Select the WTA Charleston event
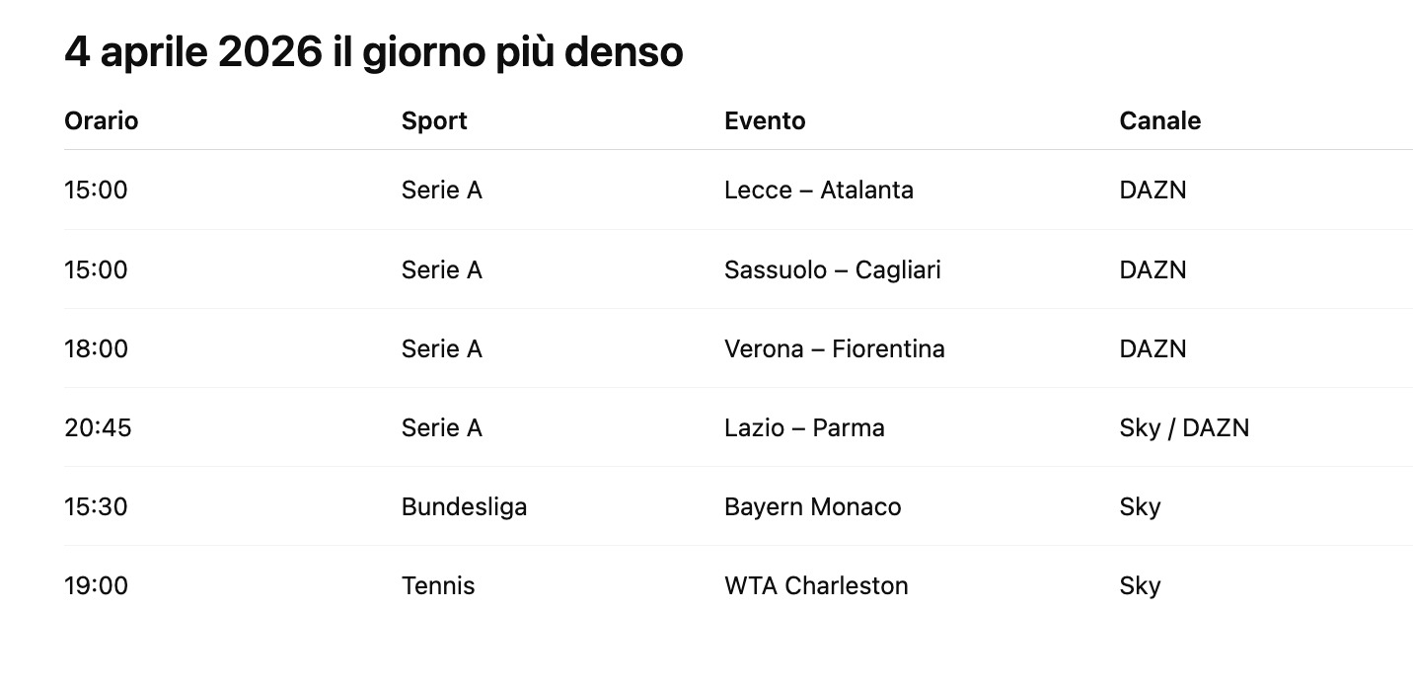Image resolution: width=1413 pixels, height=687 pixels. [x=816, y=585]
